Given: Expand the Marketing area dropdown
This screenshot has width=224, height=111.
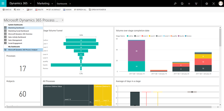Looking at the screenshot, I should coord(52,4).
